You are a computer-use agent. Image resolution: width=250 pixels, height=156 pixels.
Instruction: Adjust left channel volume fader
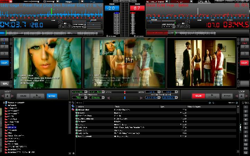[117, 23]
